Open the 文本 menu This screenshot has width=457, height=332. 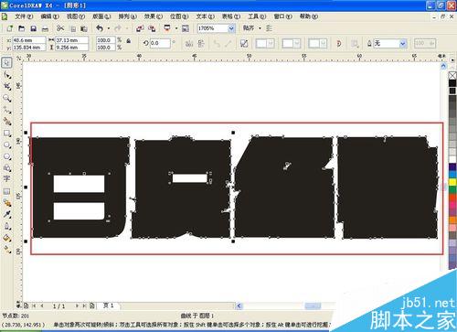(205, 16)
